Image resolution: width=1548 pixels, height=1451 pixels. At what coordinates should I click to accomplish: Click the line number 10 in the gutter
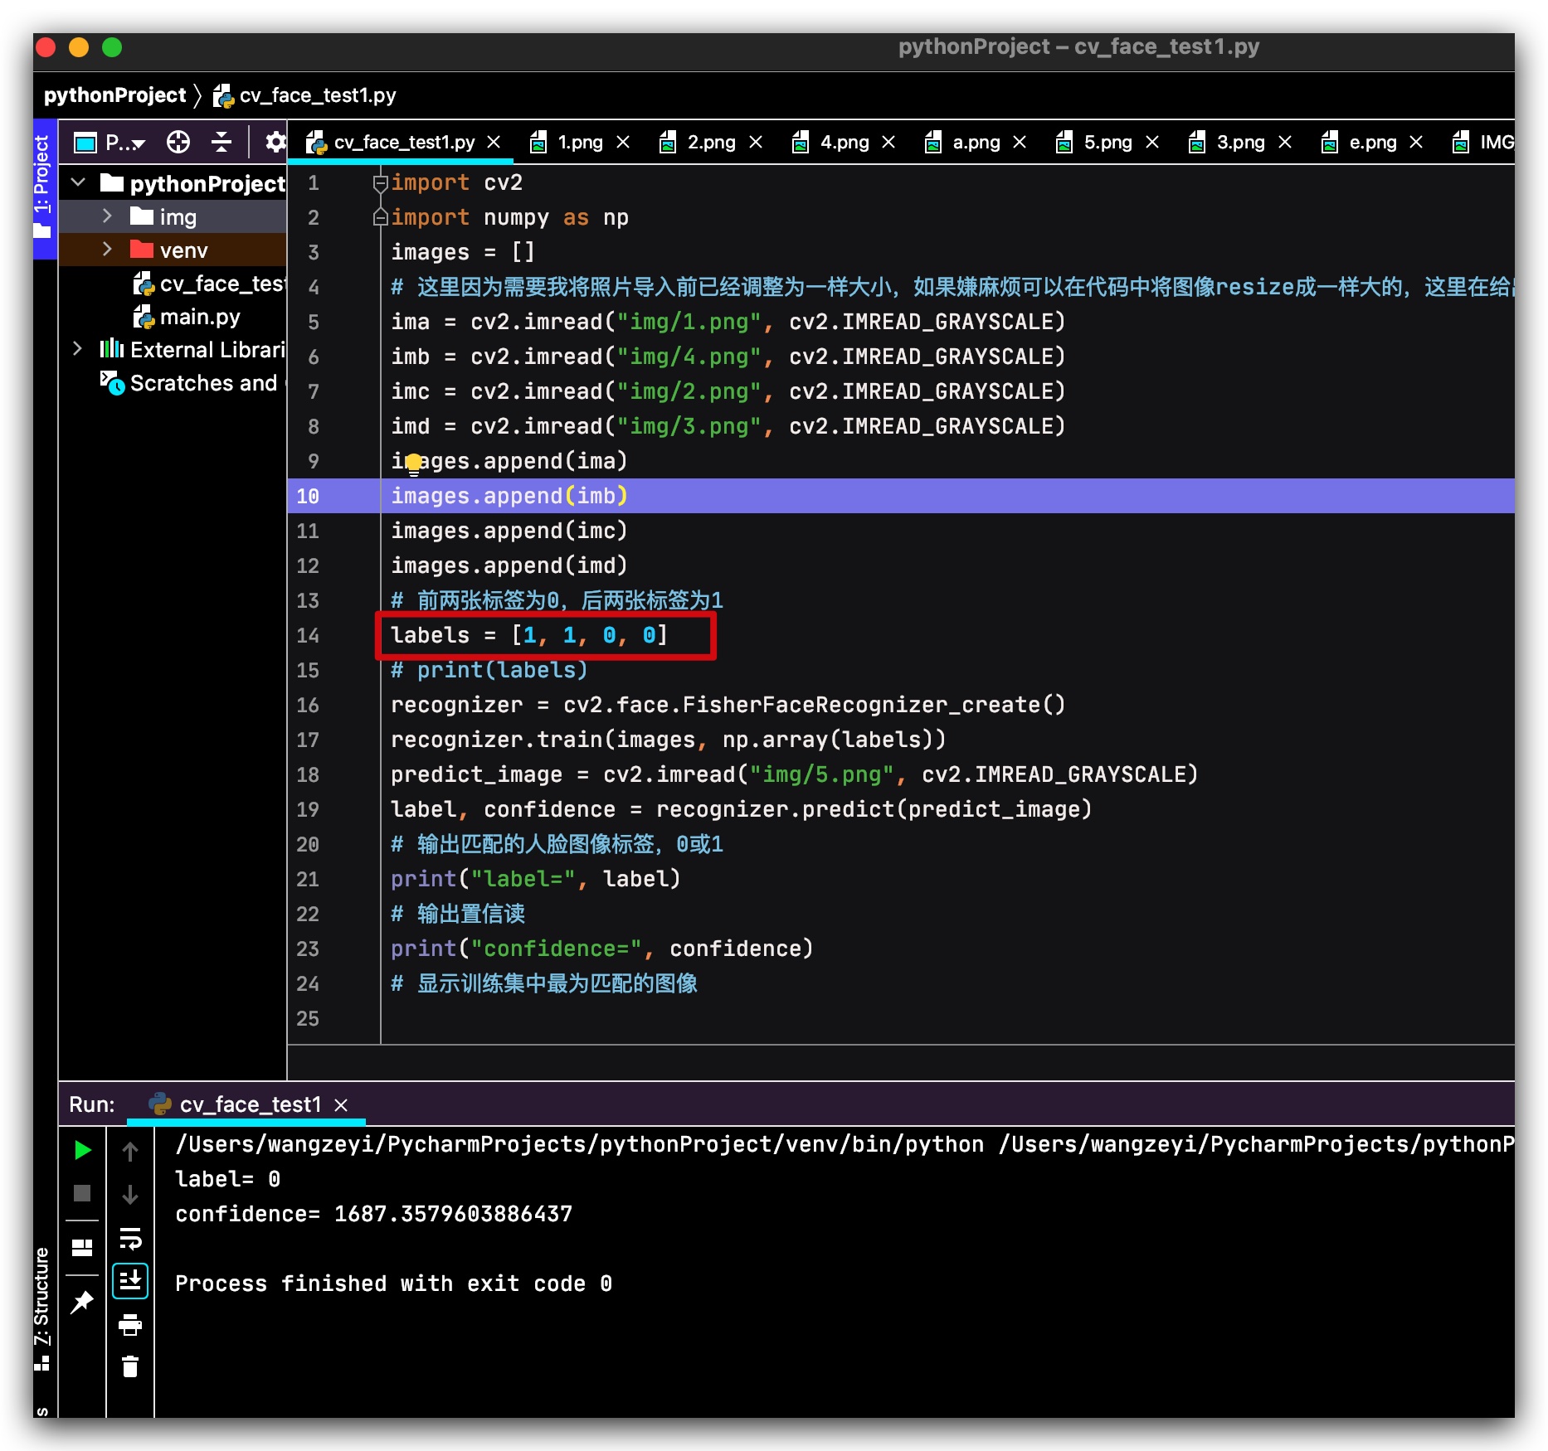tap(308, 496)
